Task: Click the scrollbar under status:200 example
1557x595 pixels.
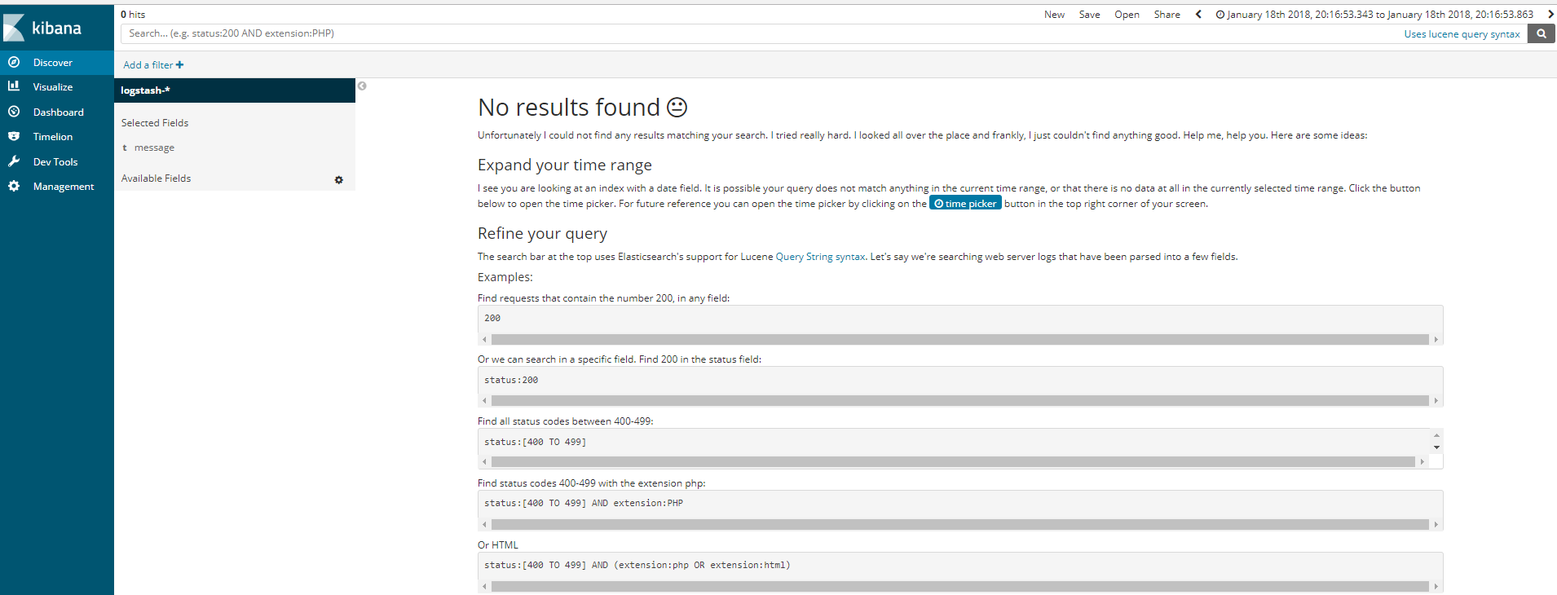Action: (959, 400)
